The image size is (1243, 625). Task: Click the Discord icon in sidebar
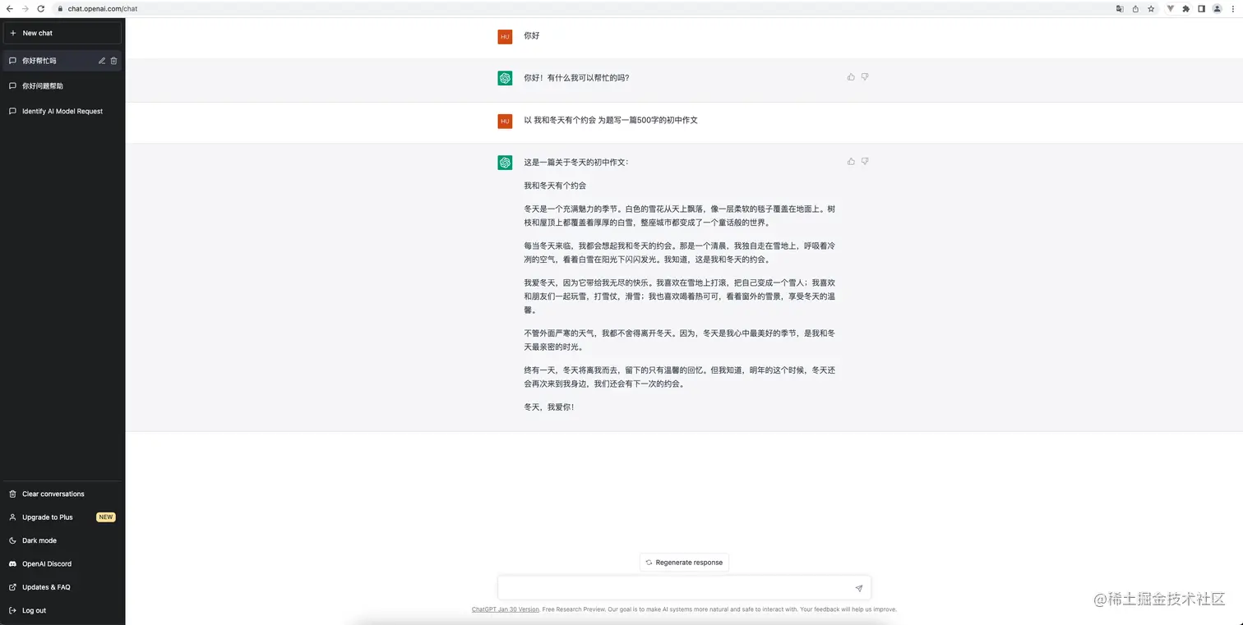tap(12, 563)
